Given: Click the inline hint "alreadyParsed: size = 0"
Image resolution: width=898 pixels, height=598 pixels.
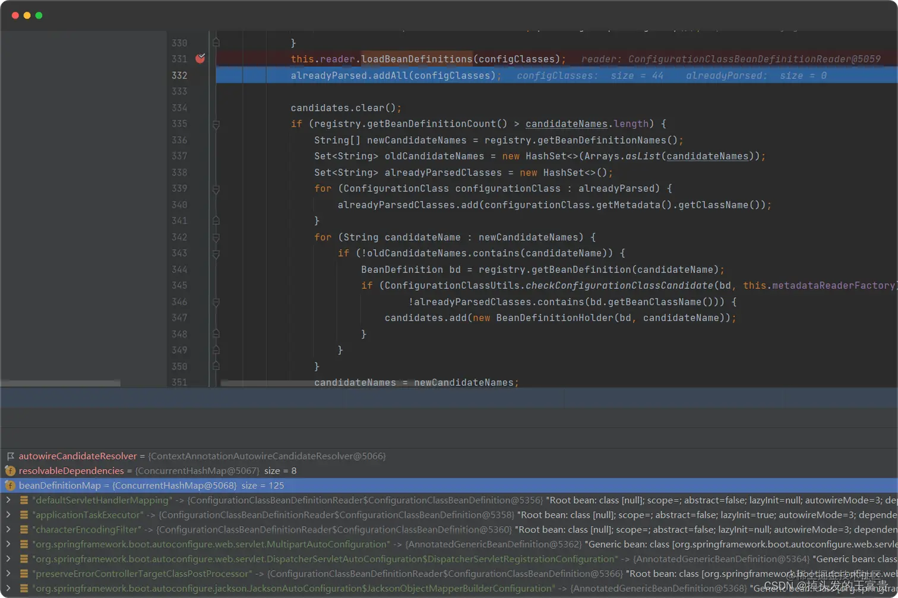Looking at the screenshot, I should click(756, 75).
